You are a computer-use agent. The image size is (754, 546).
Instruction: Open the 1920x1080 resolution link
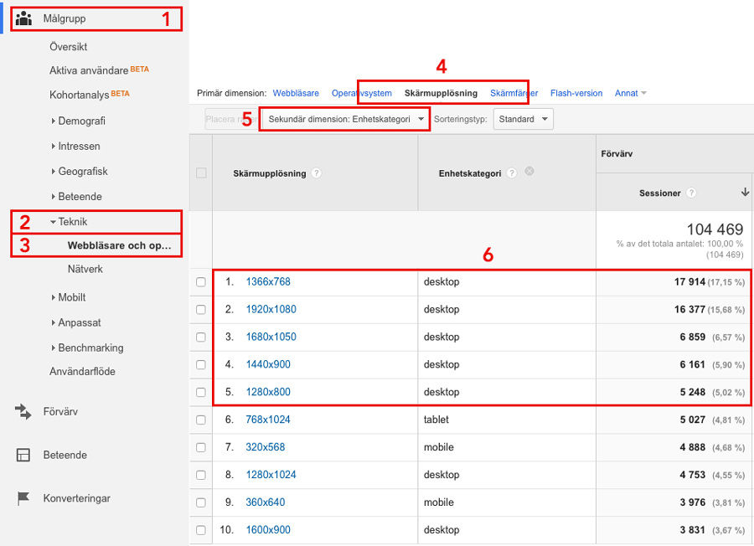point(271,310)
